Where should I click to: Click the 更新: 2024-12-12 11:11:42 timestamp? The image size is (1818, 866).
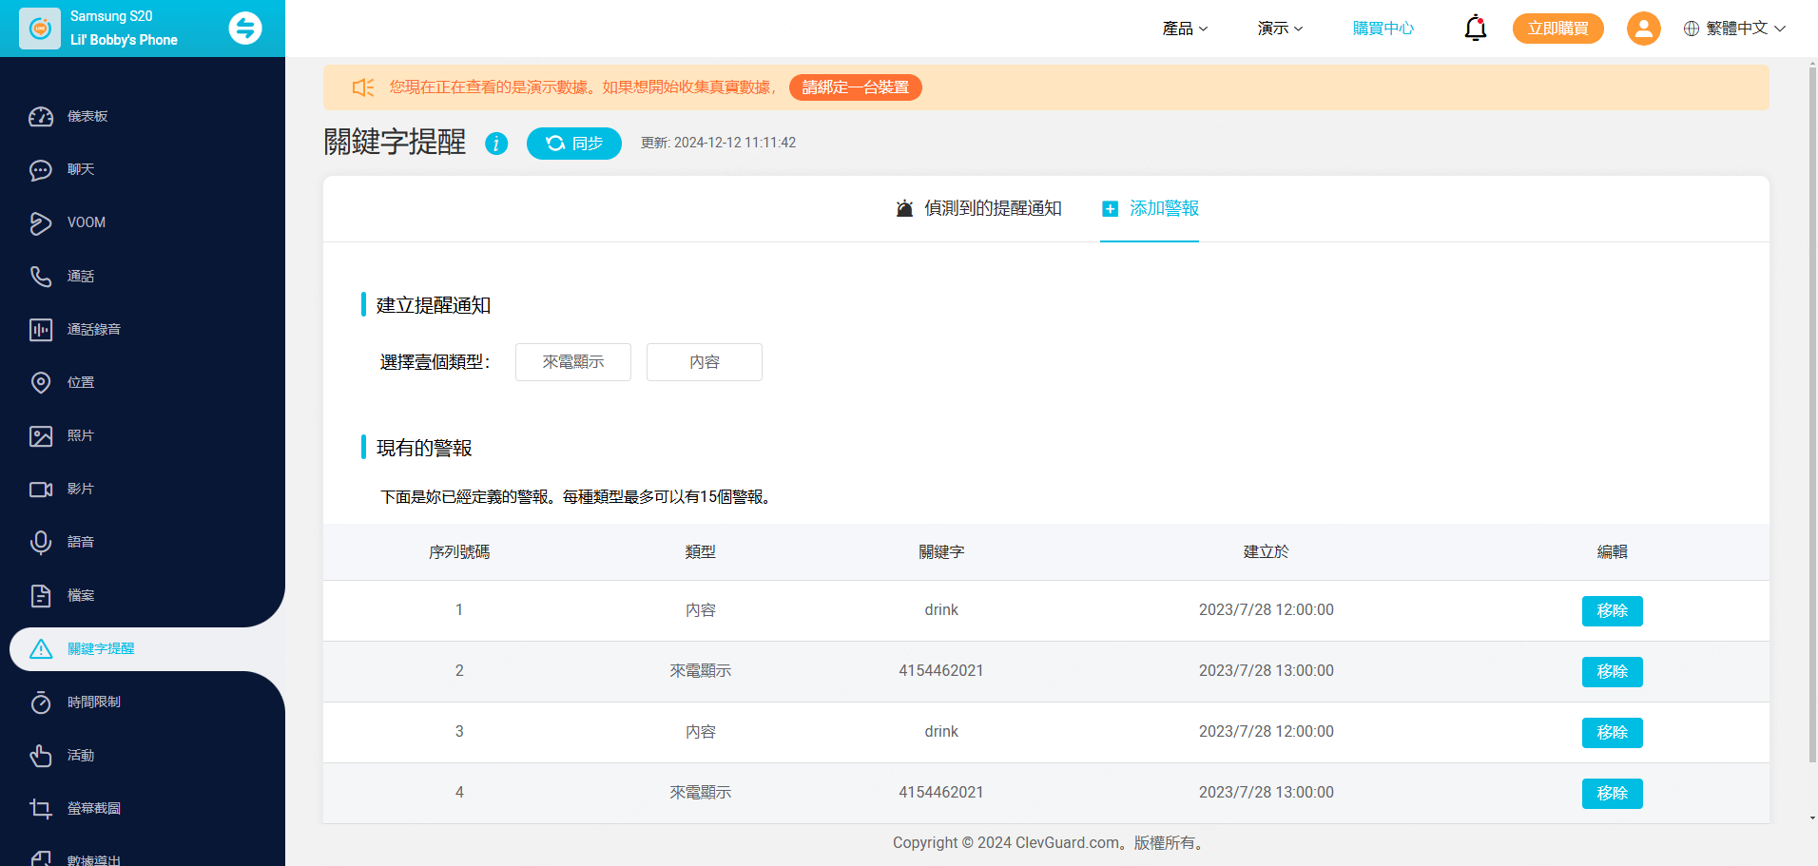click(718, 143)
